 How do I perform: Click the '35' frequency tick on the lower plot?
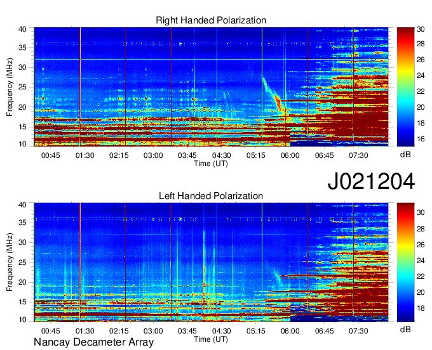click(x=22, y=223)
